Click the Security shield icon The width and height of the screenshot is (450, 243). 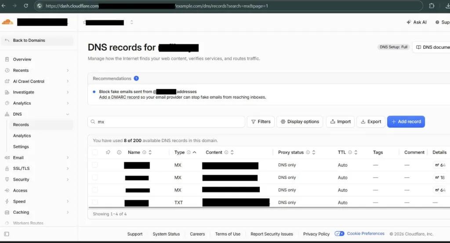coord(7,179)
